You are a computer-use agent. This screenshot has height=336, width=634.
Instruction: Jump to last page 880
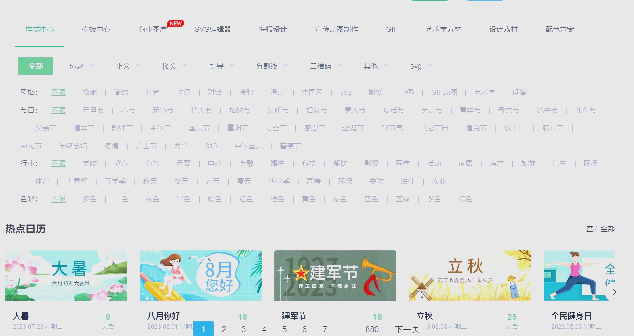372,329
